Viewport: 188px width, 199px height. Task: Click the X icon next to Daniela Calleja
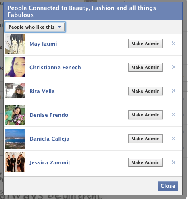click(173, 139)
